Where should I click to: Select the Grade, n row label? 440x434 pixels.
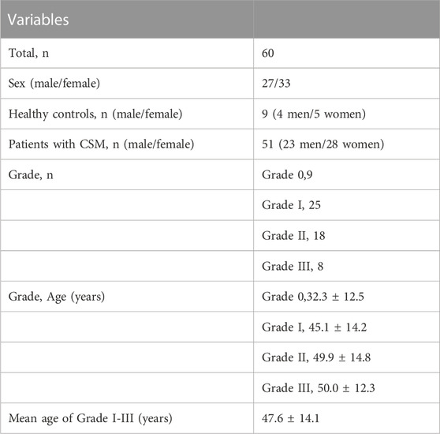click(31, 175)
